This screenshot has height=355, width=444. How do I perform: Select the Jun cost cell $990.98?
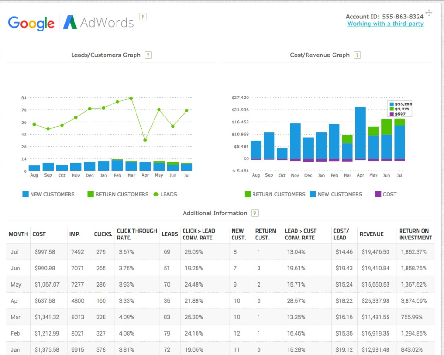tap(45, 268)
